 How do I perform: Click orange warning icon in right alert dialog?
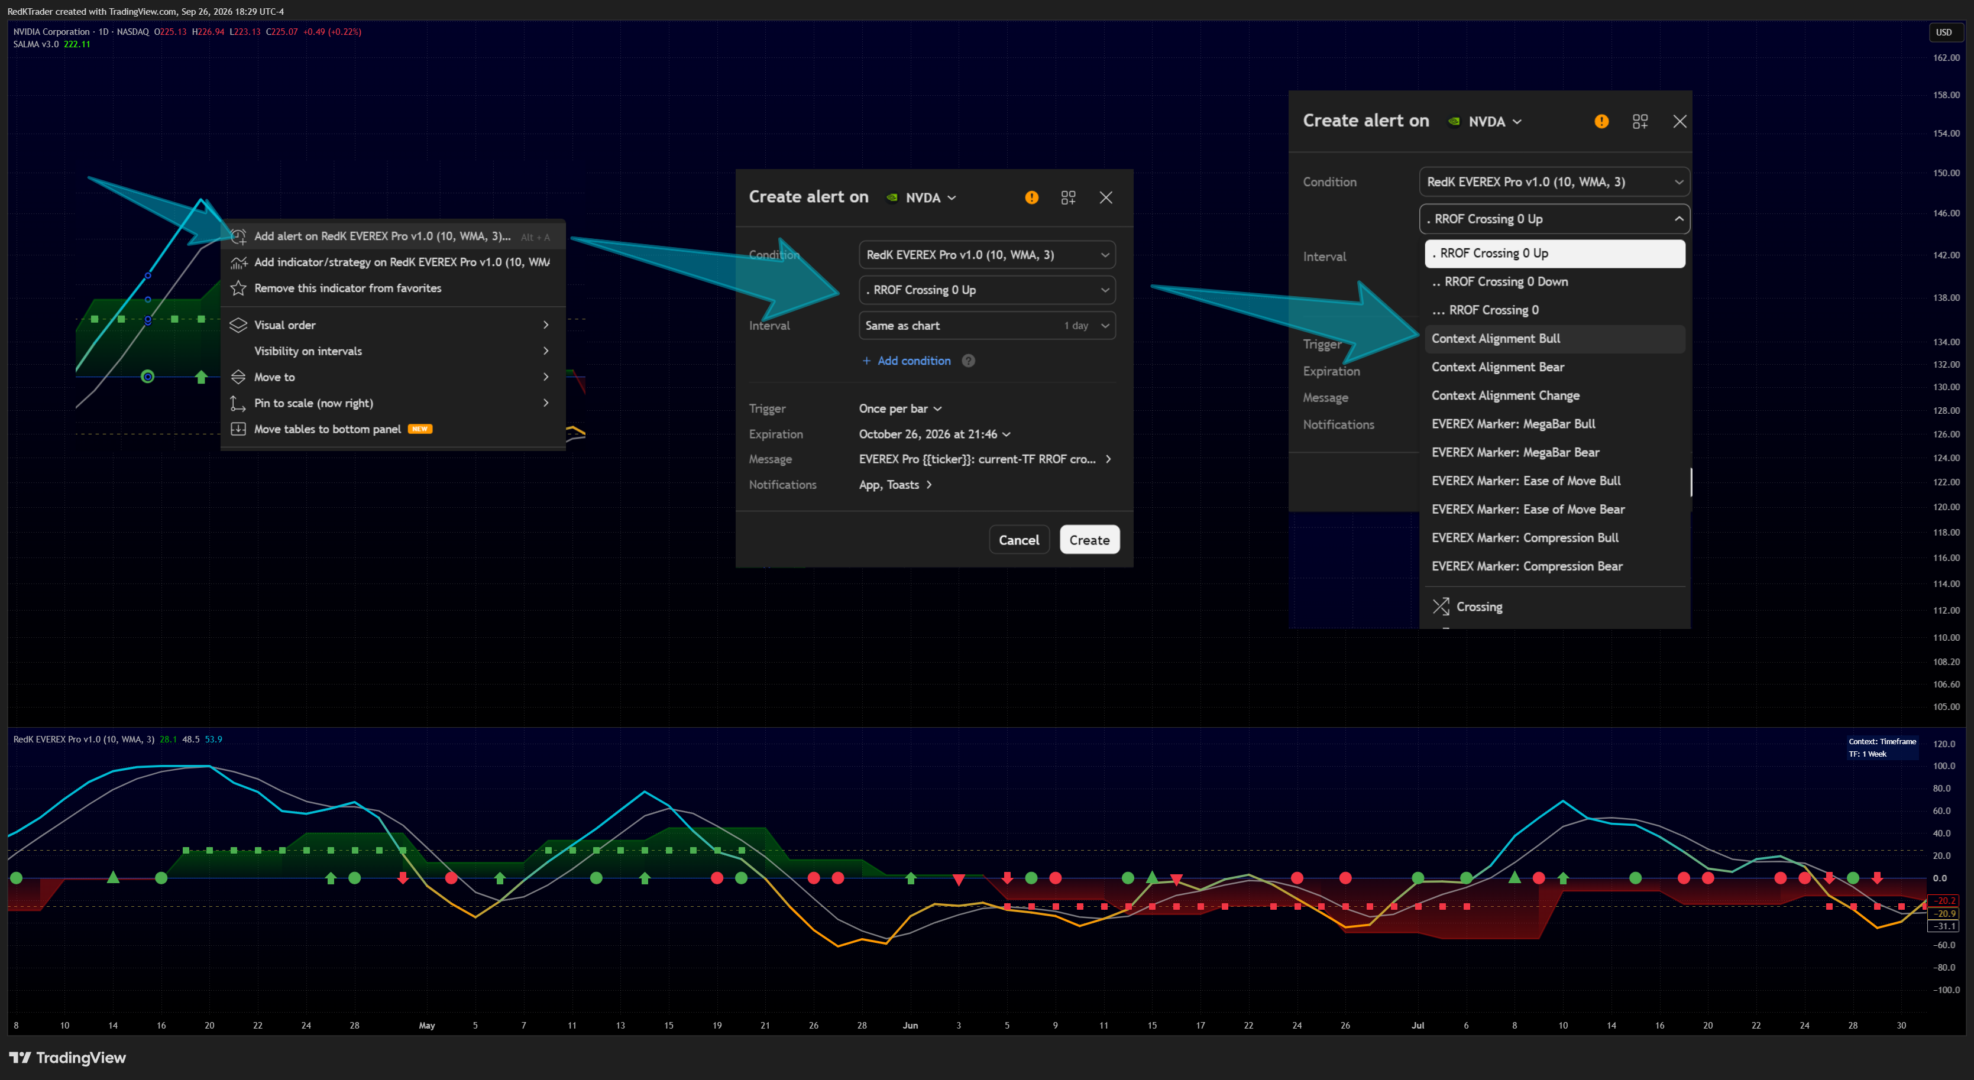[x=1601, y=122]
